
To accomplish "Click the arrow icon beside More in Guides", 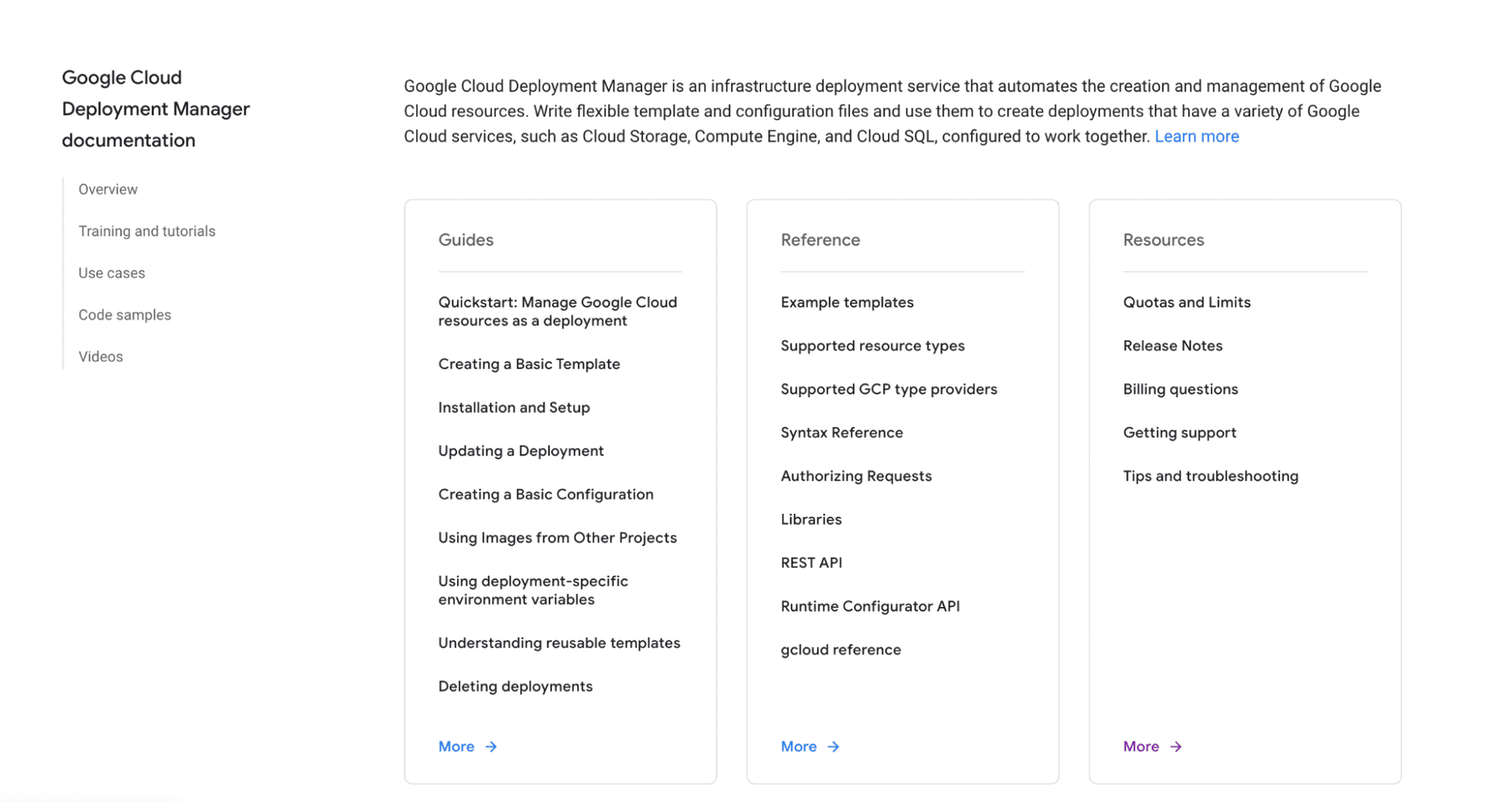I will click(x=491, y=746).
